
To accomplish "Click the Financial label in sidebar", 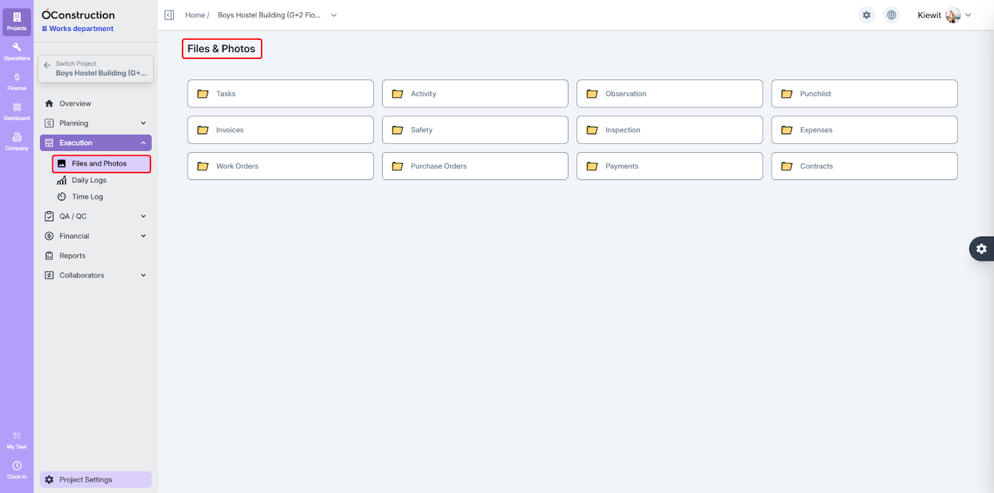I will tap(75, 236).
